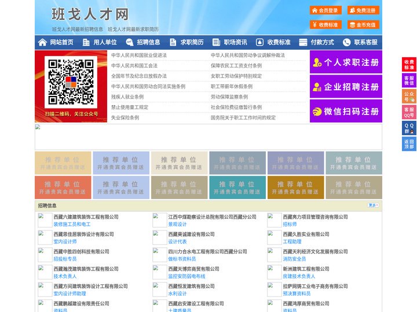Open 禁止使用童工规定 link
Screen dimensions: 417x312
point(130,107)
